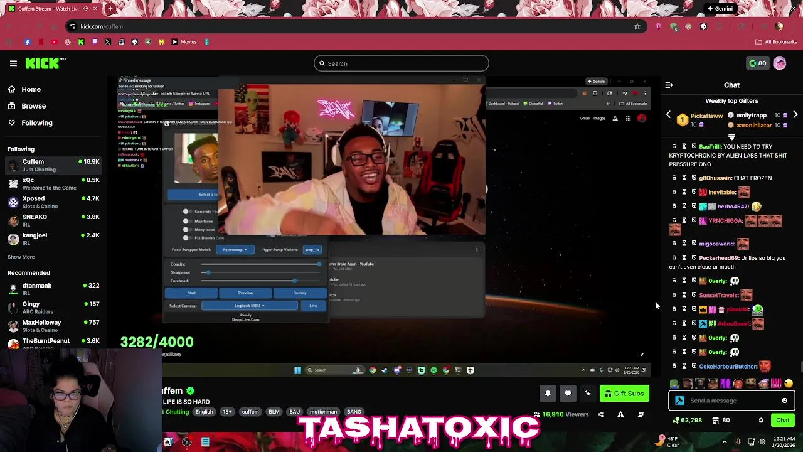Open xQc channel in Following list
The image size is (803, 452).
coord(53,183)
